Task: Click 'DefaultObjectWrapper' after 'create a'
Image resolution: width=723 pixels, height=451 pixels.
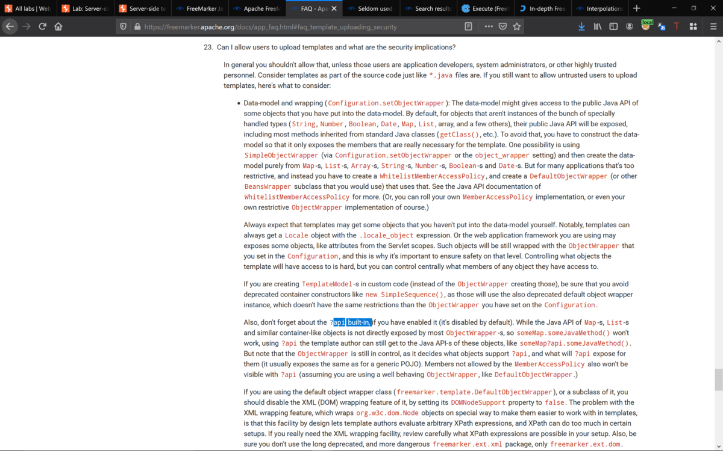Action: (x=568, y=176)
